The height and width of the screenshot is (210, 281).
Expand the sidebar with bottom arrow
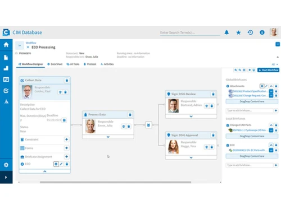pos(6,177)
